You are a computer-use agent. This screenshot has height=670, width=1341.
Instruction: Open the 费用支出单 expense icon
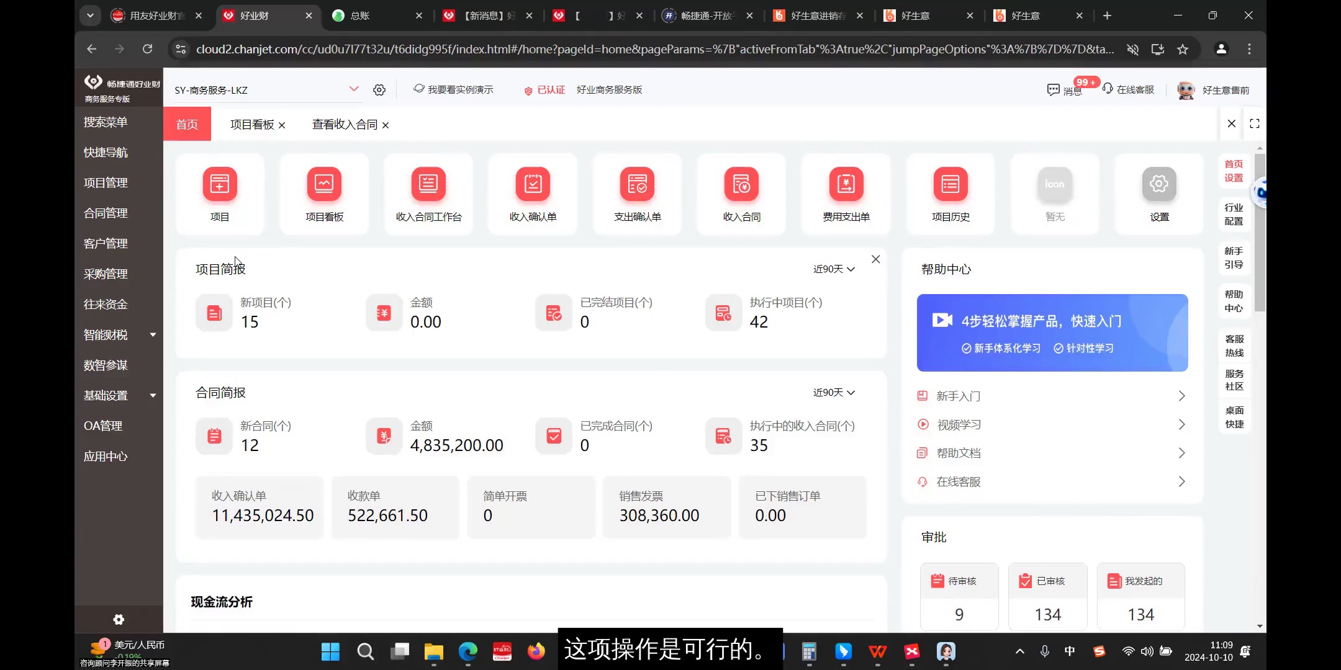point(845,184)
